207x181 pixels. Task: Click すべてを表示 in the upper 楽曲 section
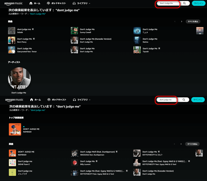[193, 21]
